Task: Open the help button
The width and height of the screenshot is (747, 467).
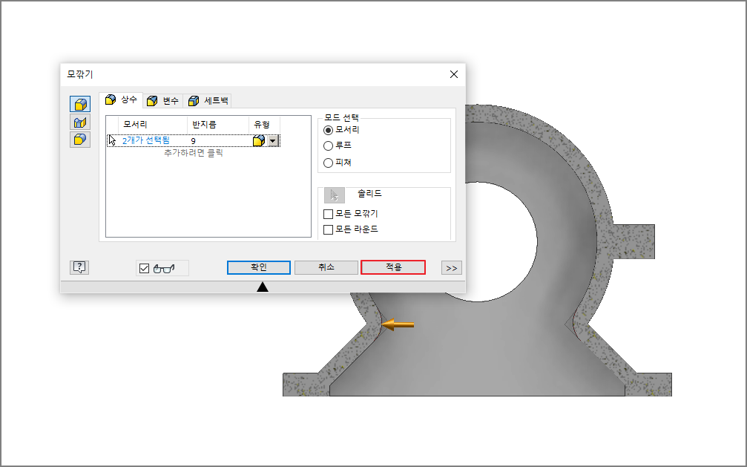Action: click(79, 267)
